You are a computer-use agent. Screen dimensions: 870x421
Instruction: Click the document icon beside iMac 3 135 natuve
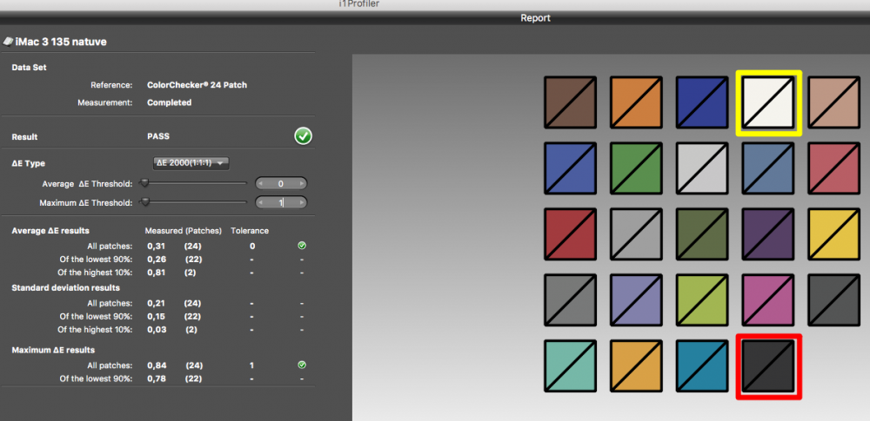tap(8, 42)
